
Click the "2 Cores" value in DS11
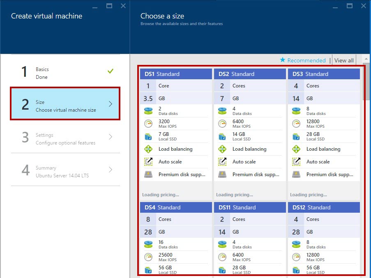coord(250,219)
